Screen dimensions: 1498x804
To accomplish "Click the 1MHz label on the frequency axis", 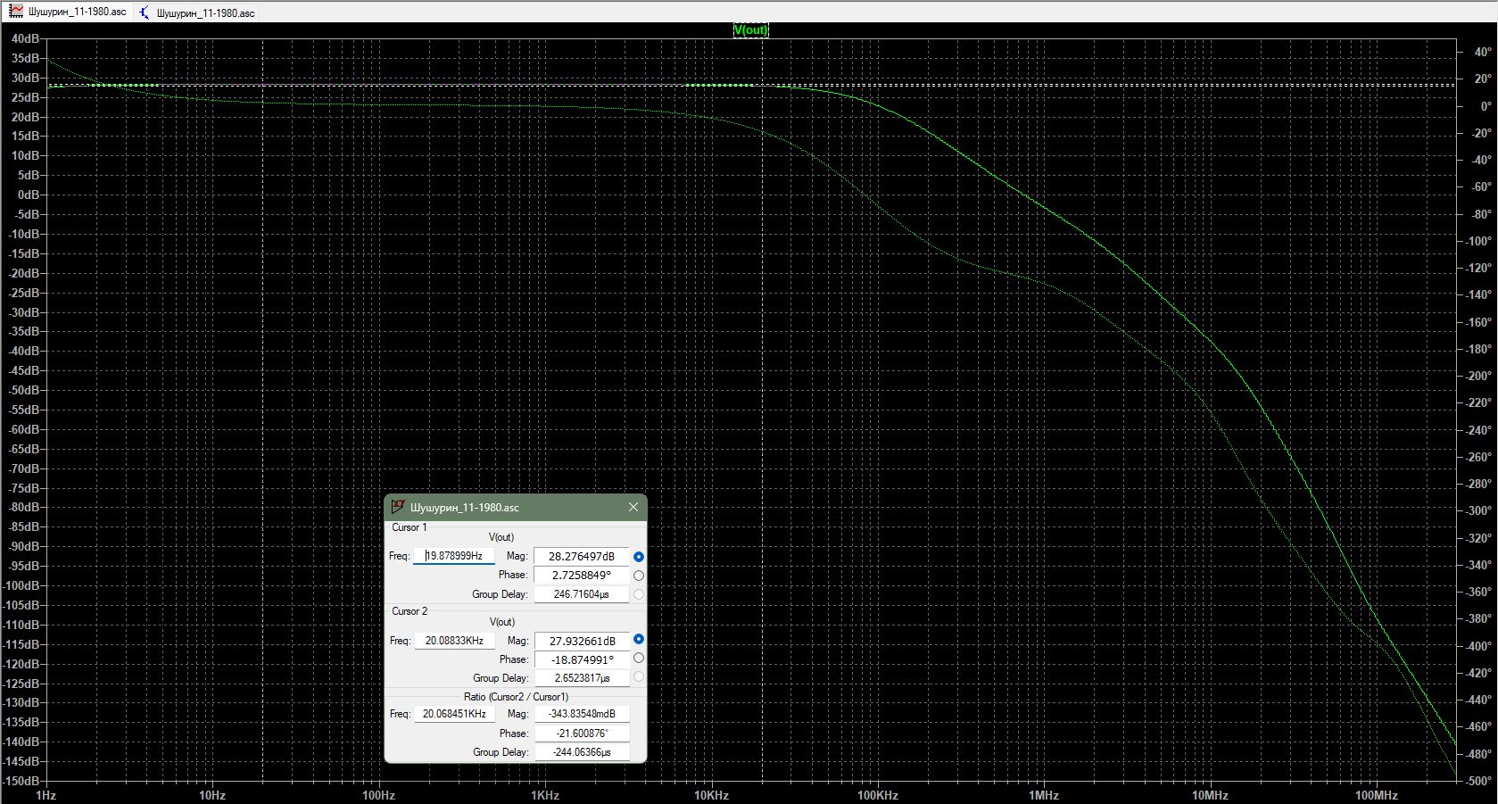I will point(1044,795).
